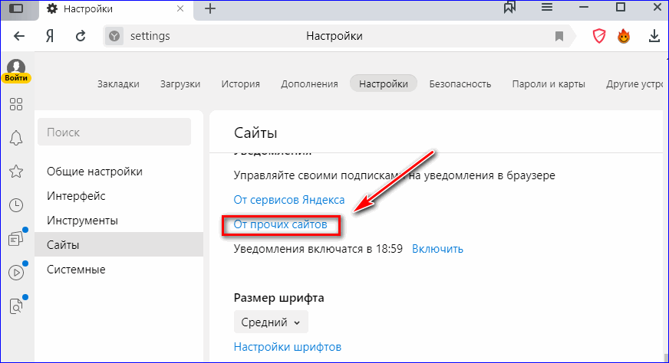Bookmark this page with flag icon
Viewport: 669px width, 363px height.
pyautogui.click(x=559, y=36)
